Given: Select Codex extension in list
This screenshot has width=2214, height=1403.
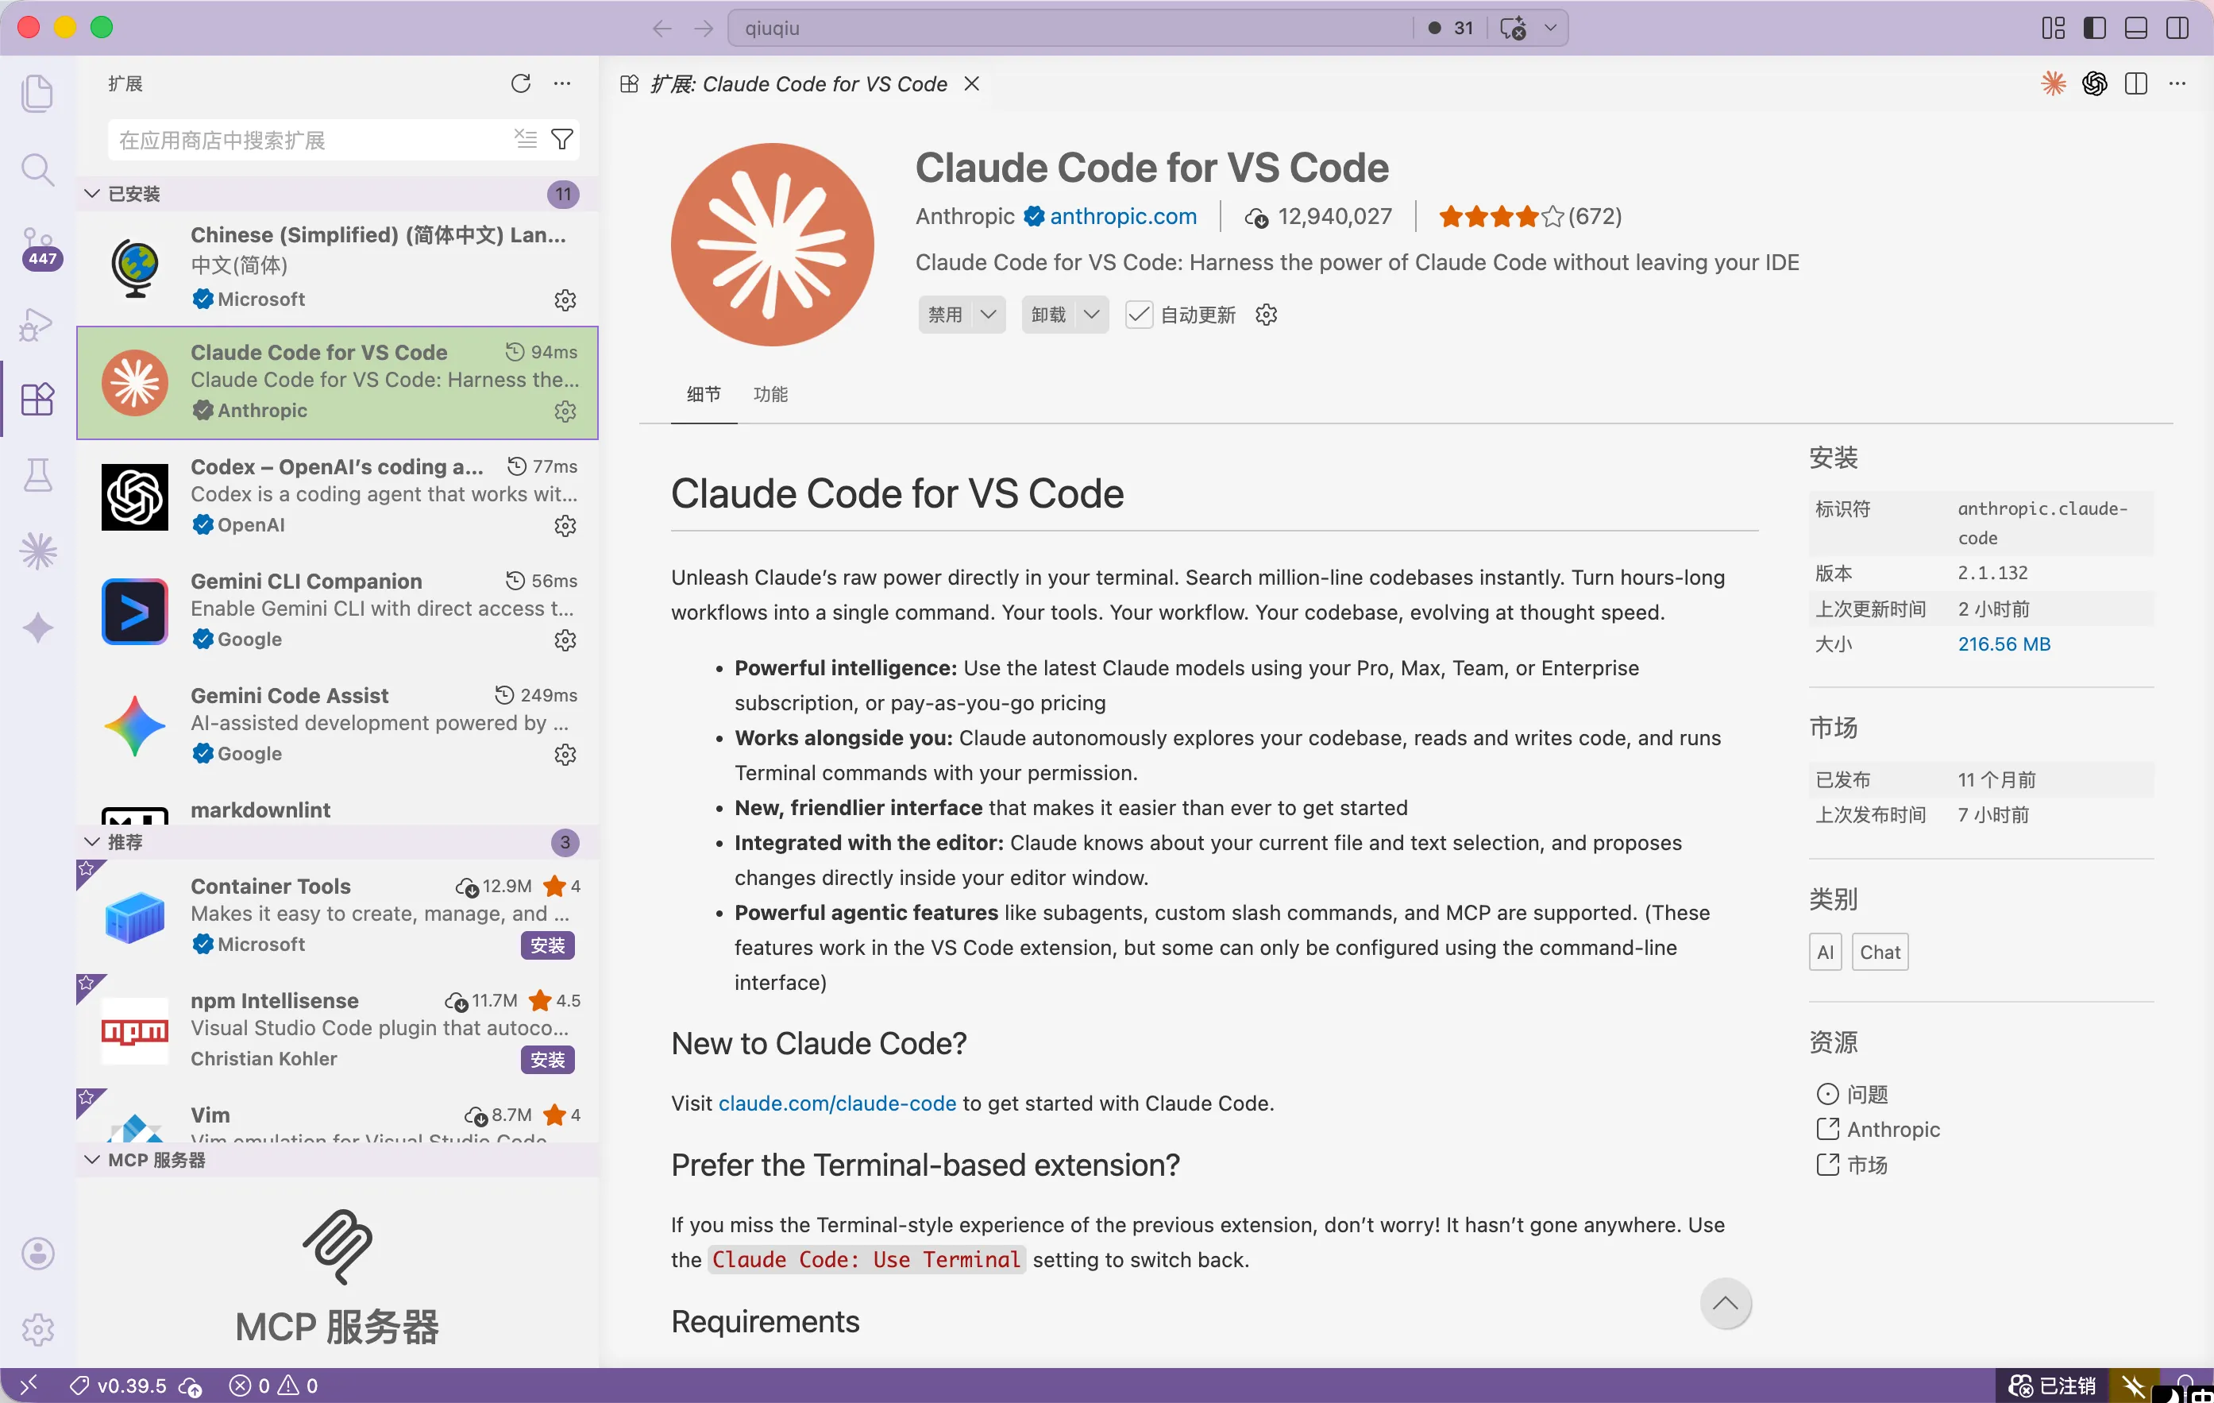Looking at the screenshot, I should (337, 497).
